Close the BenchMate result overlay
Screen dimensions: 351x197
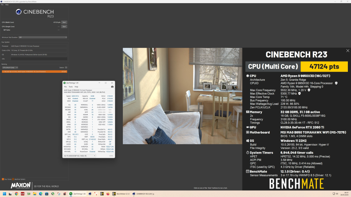click(347, 51)
